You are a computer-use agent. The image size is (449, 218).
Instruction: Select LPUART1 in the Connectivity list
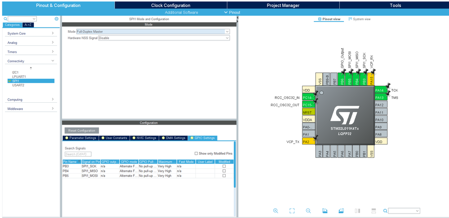(x=19, y=77)
